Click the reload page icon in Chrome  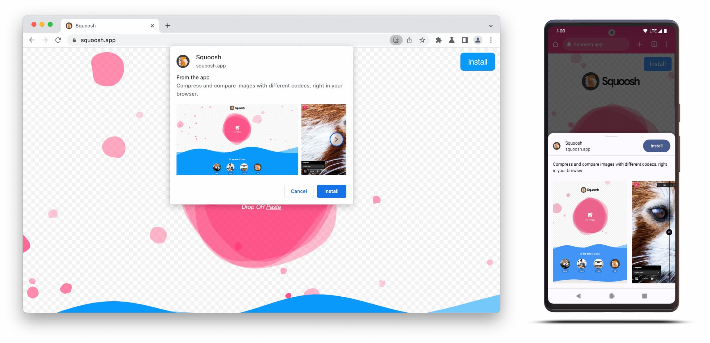(58, 40)
